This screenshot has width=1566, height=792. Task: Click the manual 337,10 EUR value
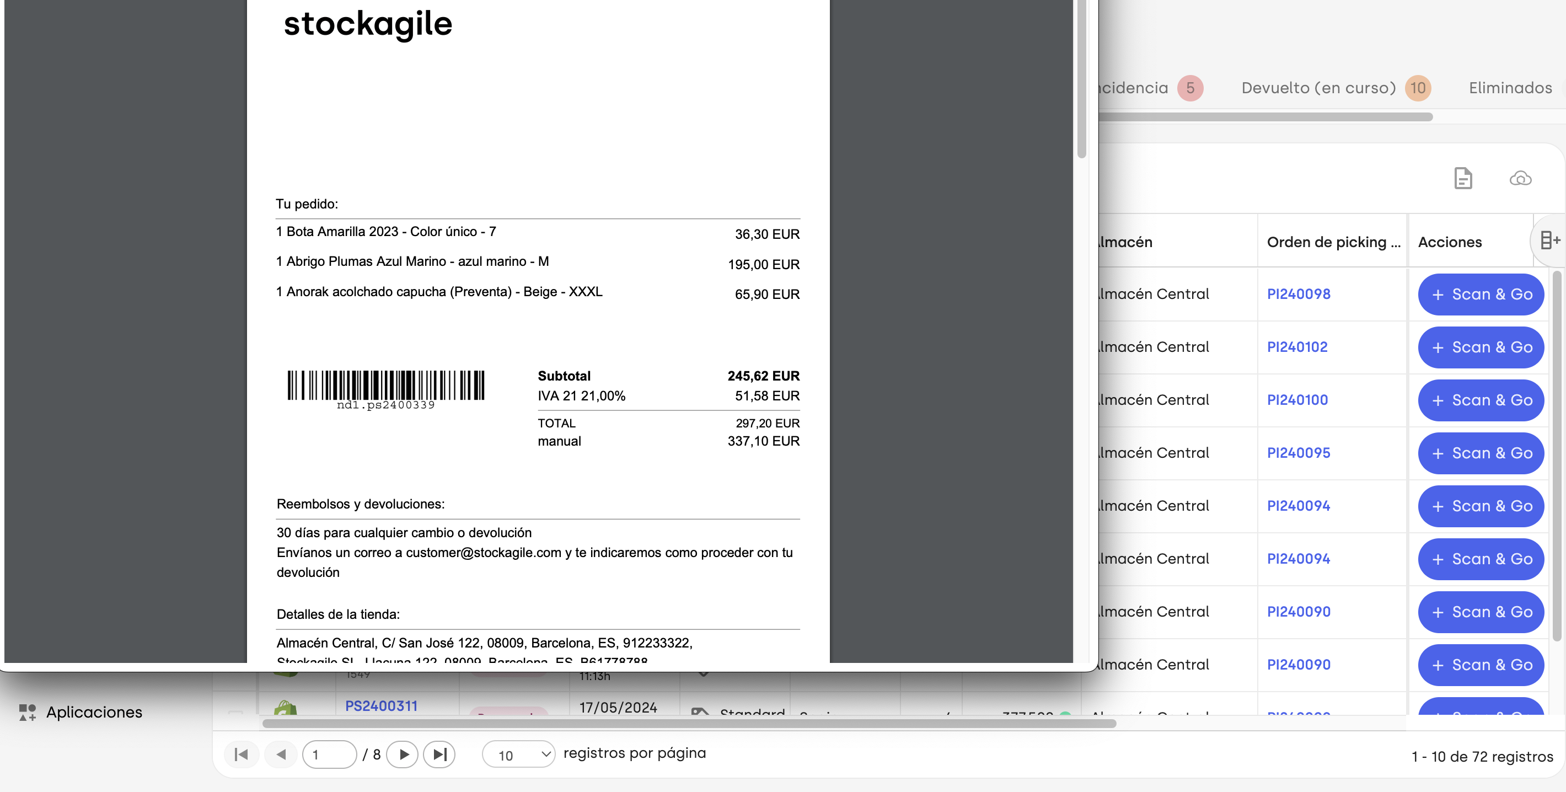763,441
